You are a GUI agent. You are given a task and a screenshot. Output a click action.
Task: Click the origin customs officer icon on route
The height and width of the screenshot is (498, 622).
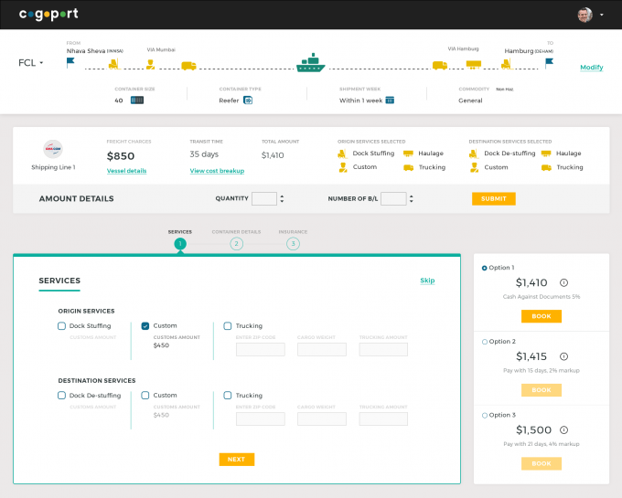pyautogui.click(x=150, y=64)
